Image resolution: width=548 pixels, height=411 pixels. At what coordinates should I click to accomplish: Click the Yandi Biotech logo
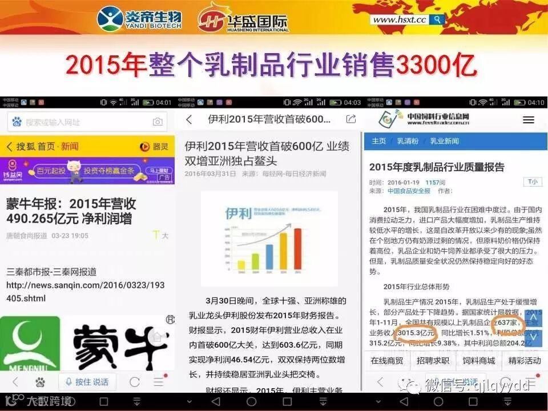pos(139,18)
